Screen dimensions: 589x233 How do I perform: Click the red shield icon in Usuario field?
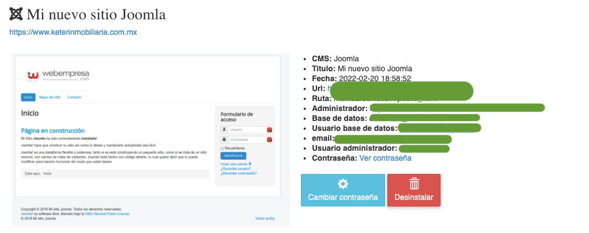coord(269,130)
